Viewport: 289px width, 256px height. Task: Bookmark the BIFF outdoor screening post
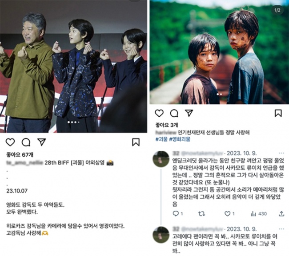pyautogui.click(x=136, y=142)
